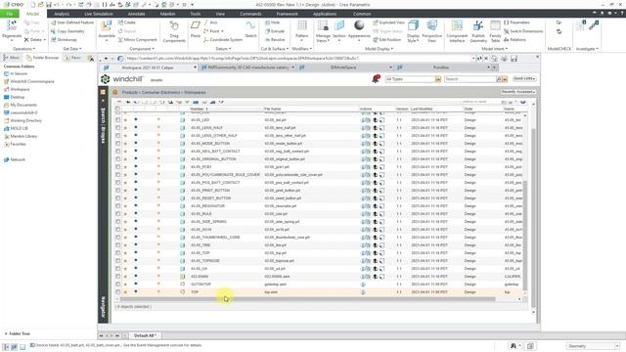Click the horizontal scrollbar of the table
626x352 pixels.
tap(307, 299)
